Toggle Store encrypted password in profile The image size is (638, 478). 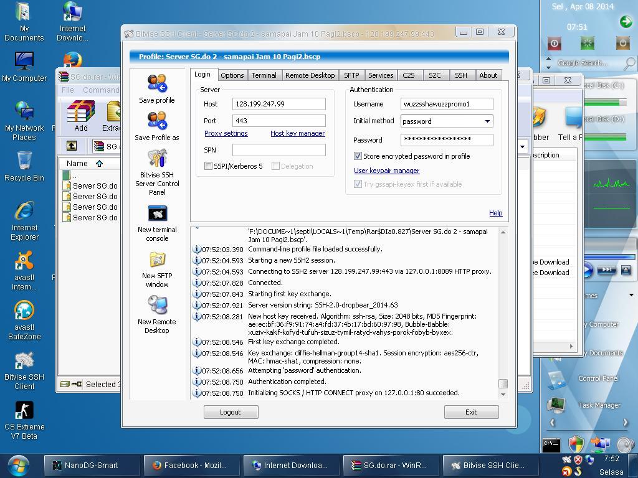click(x=358, y=156)
